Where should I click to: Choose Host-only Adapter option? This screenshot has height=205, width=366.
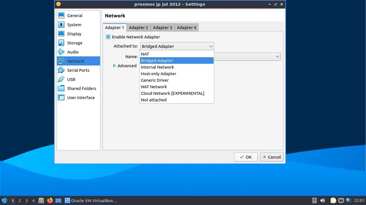(x=177, y=73)
